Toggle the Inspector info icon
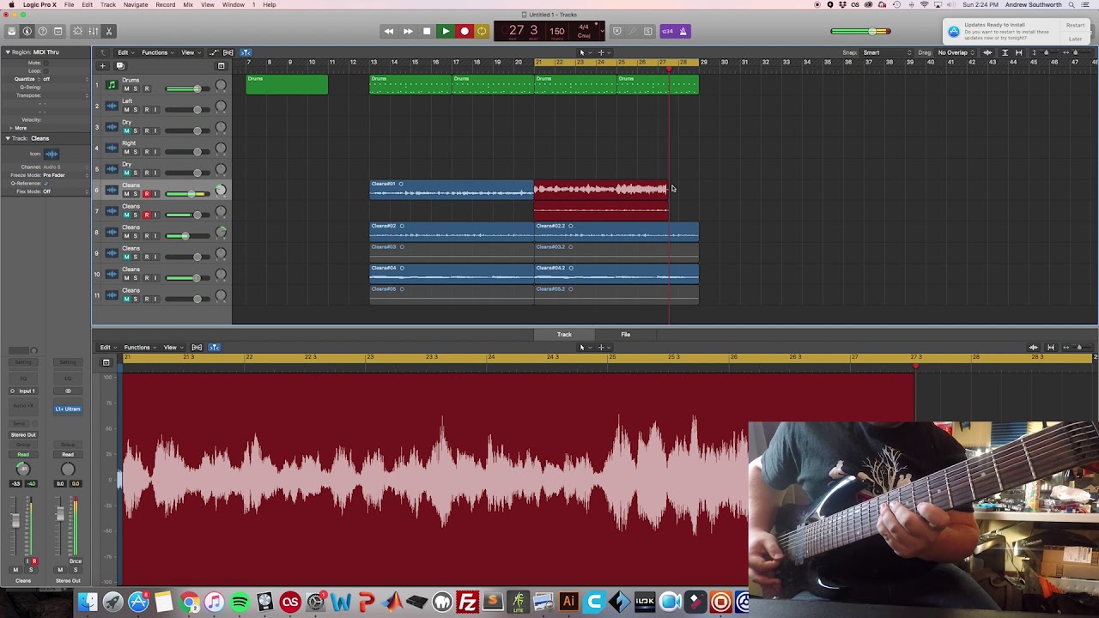The width and height of the screenshot is (1099, 618). 27,32
